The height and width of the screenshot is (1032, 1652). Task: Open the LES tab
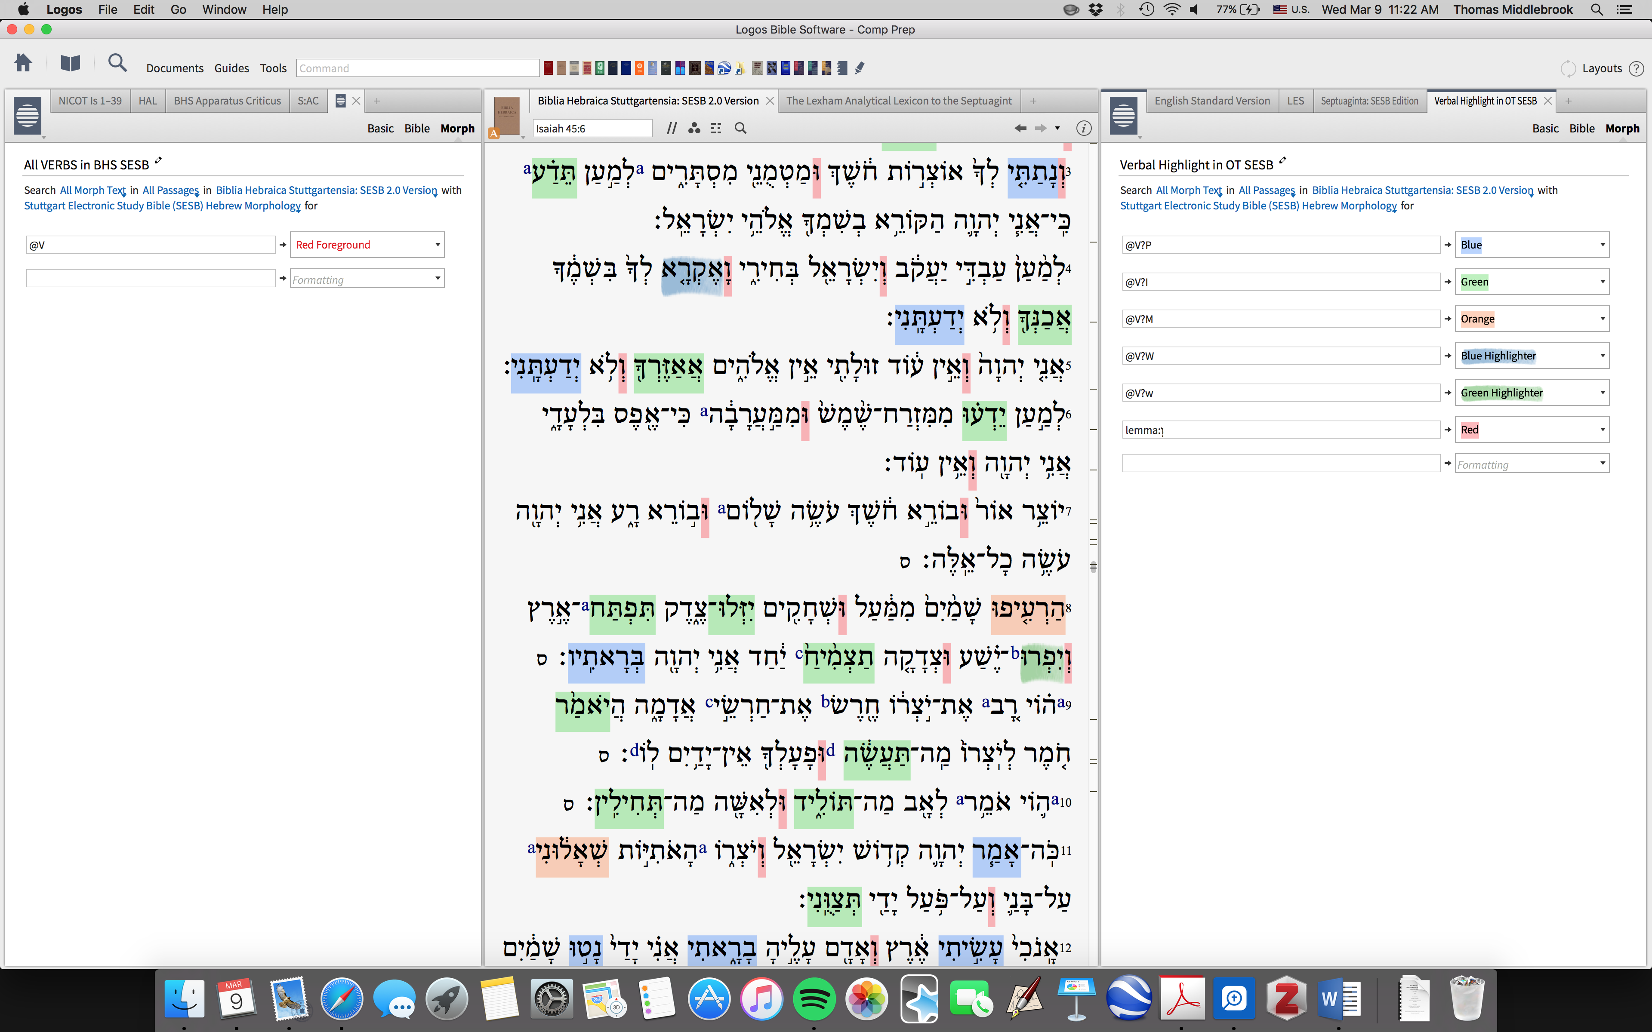(x=1295, y=101)
